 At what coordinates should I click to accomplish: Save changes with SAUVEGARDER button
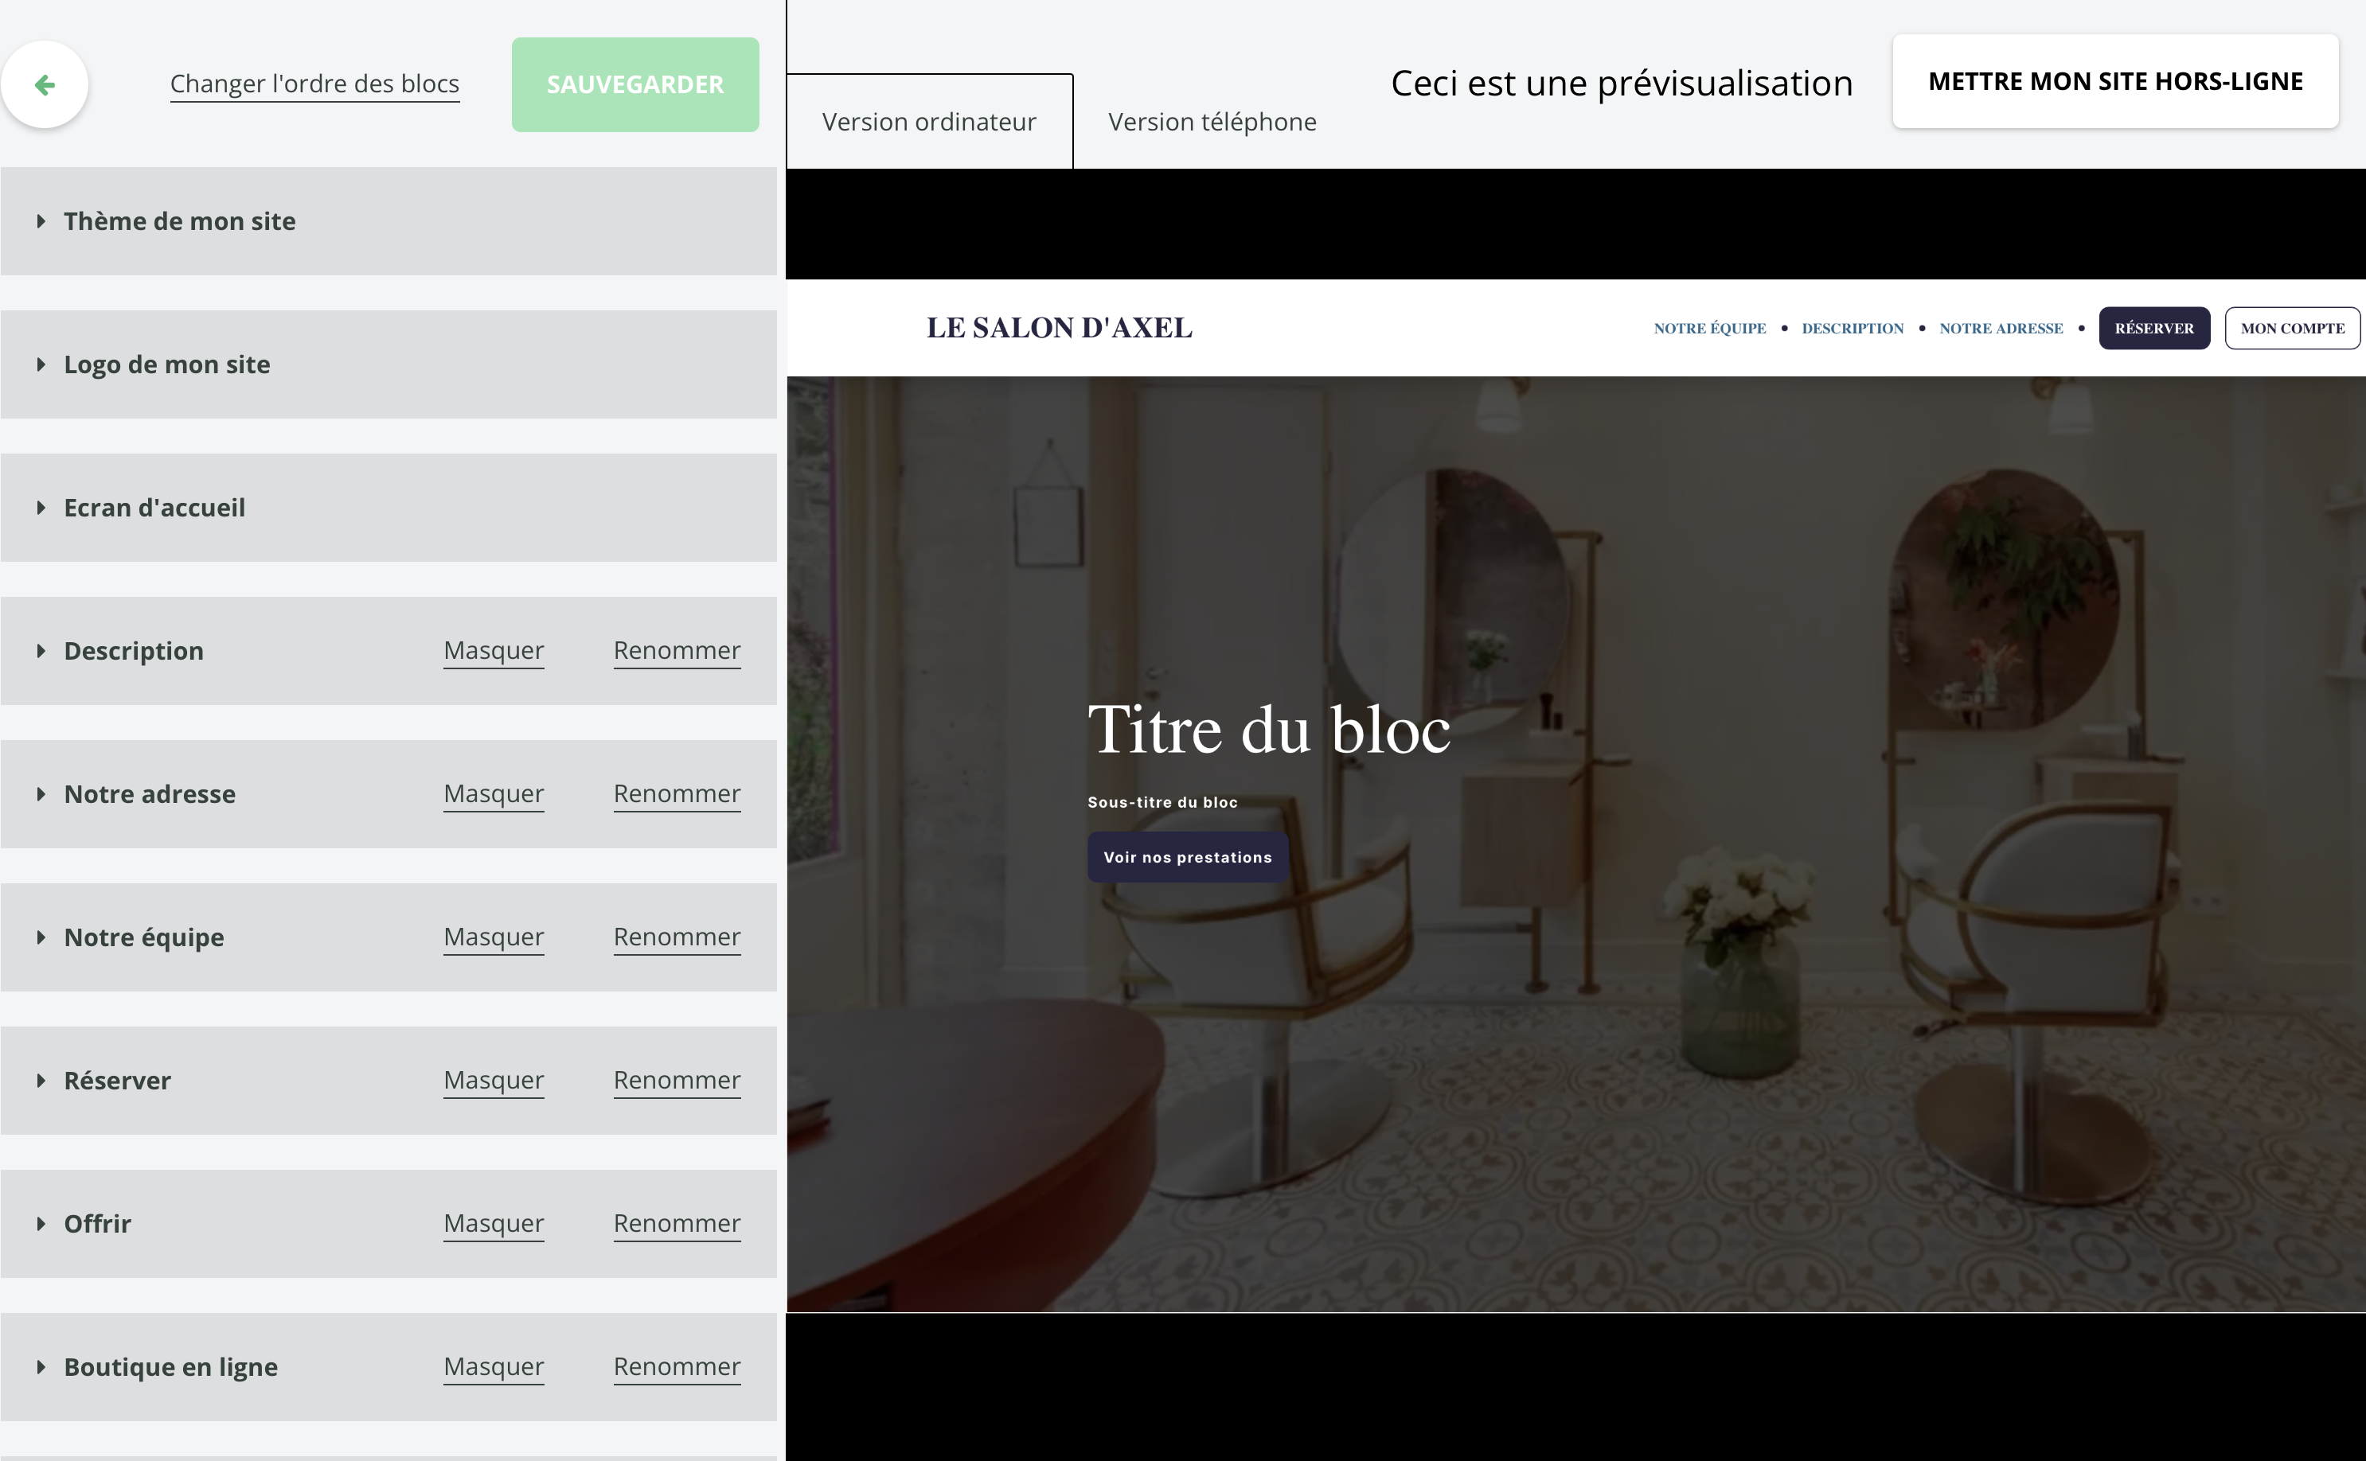click(x=635, y=85)
